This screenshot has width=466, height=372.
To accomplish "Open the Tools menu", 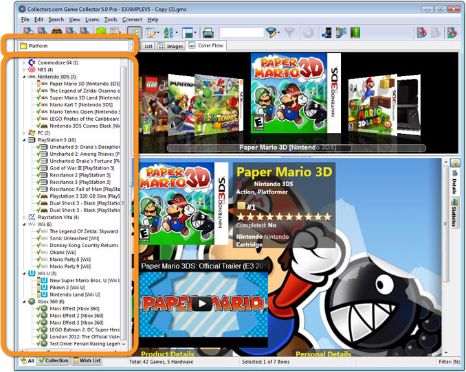I will tap(111, 20).
